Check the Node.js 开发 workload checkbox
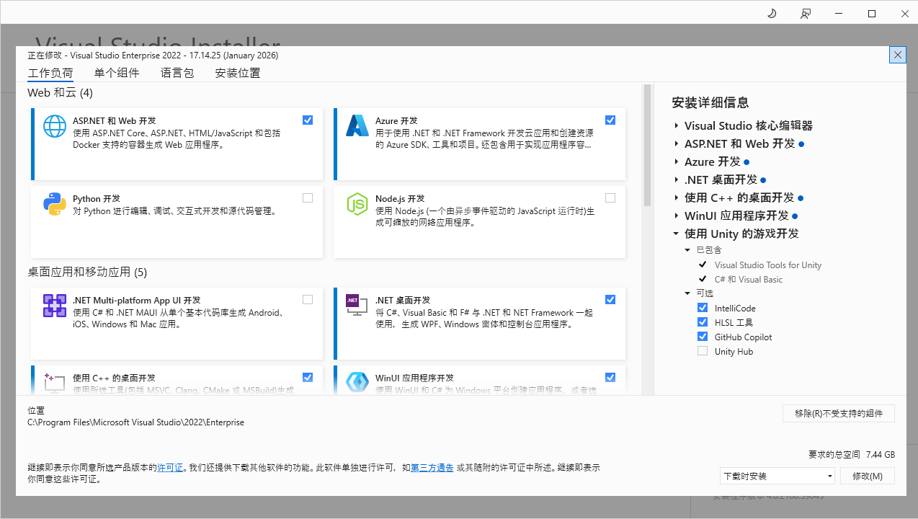The height and width of the screenshot is (519, 918). click(x=610, y=198)
